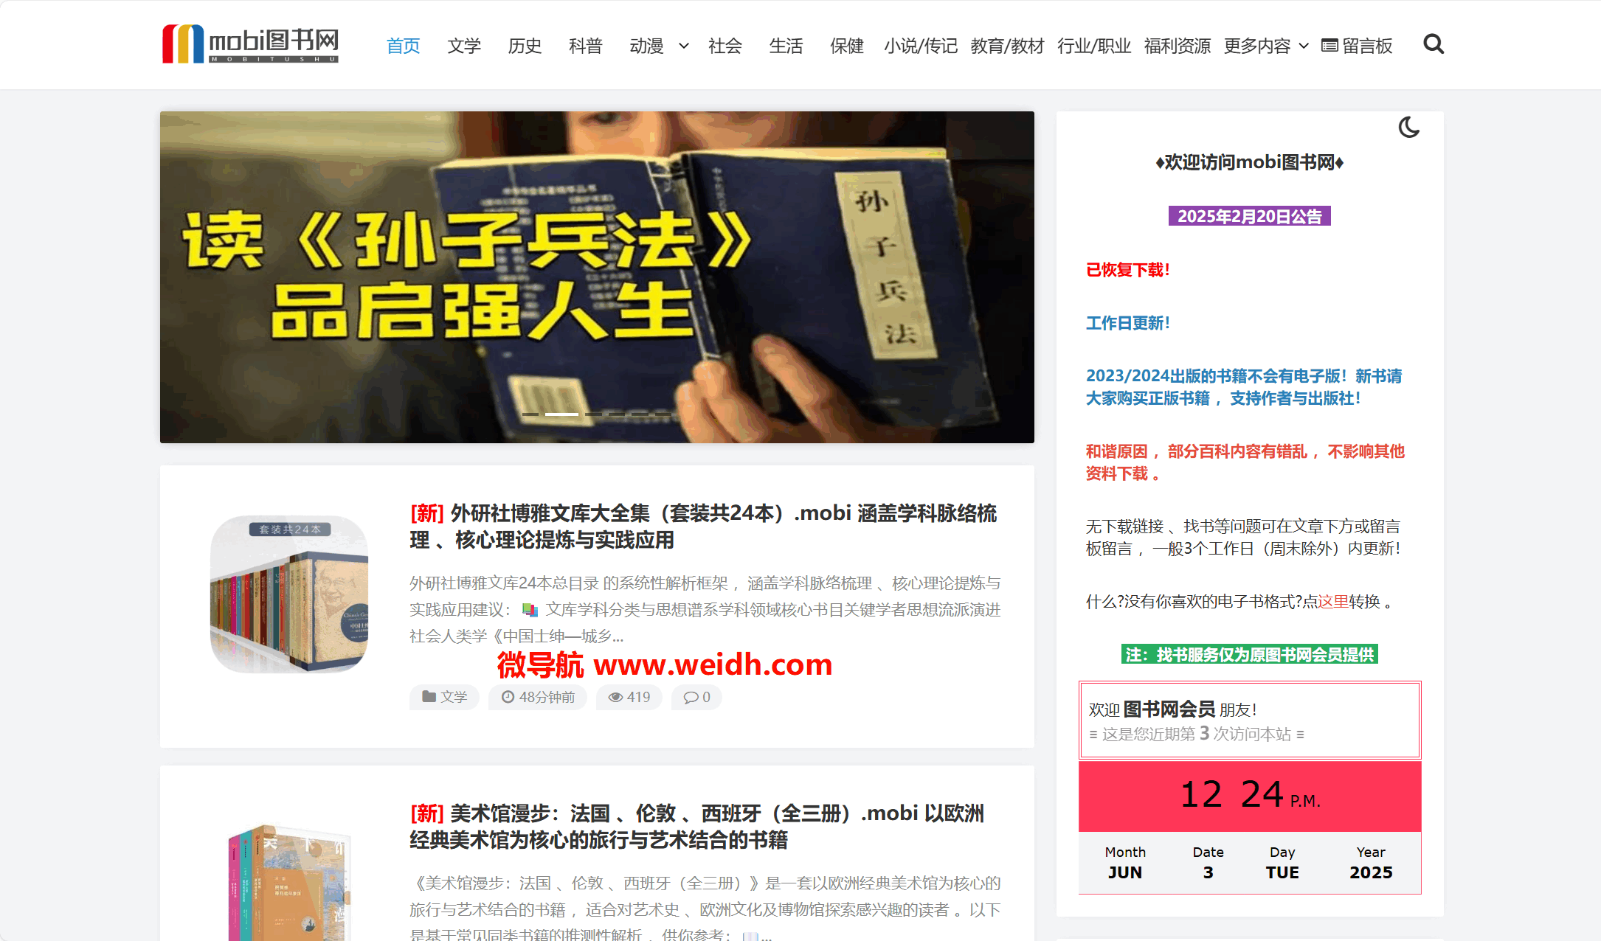Open the 历史 menu item
Screen dimensions: 1601x941
coord(525,46)
